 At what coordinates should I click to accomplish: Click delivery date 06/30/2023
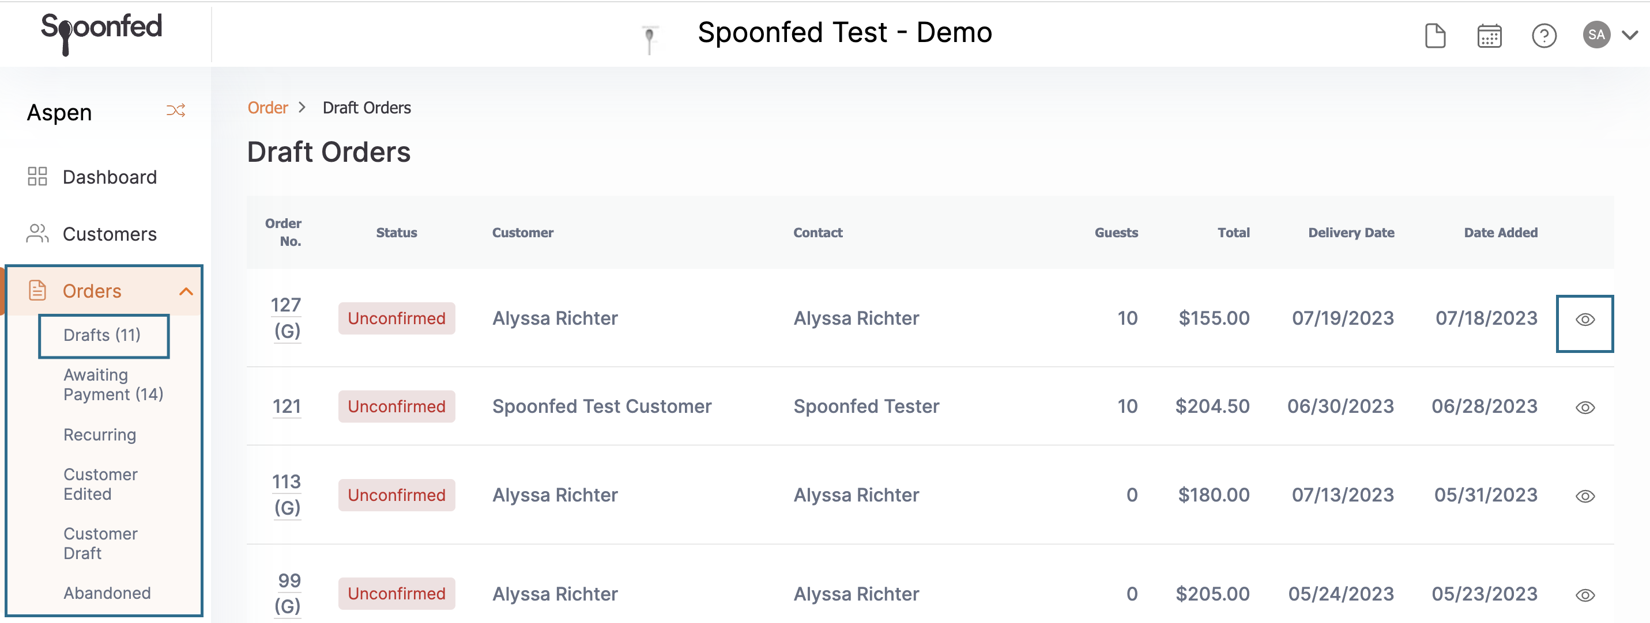(x=1340, y=406)
